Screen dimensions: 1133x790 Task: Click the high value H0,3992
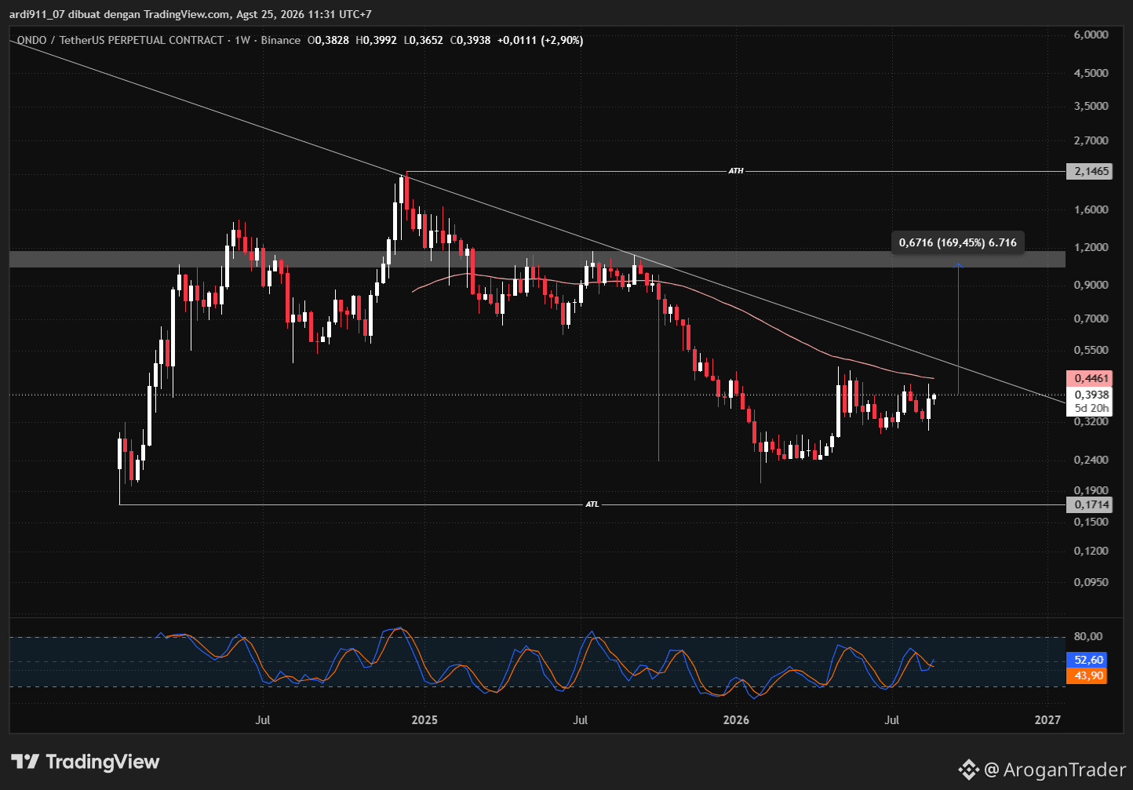pyautogui.click(x=377, y=40)
